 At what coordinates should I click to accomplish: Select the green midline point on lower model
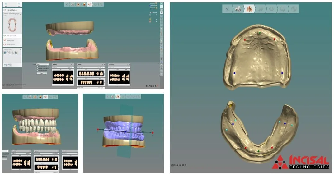259,151
